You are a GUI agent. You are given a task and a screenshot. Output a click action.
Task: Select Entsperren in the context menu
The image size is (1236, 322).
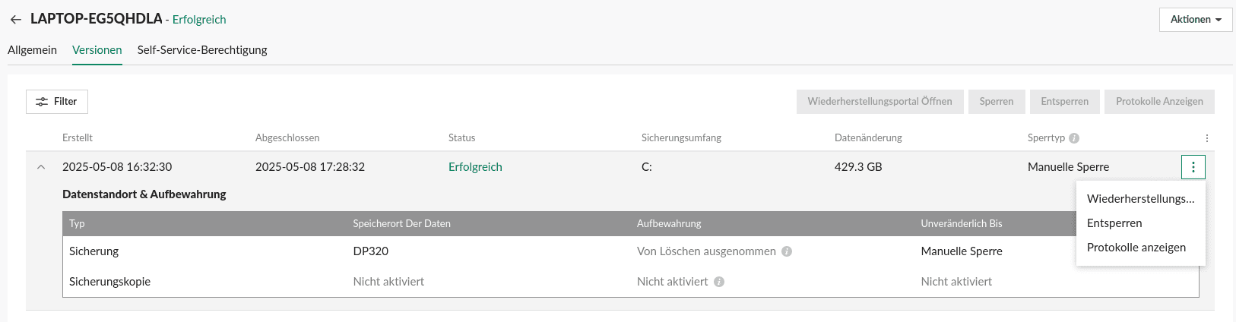pos(1114,223)
